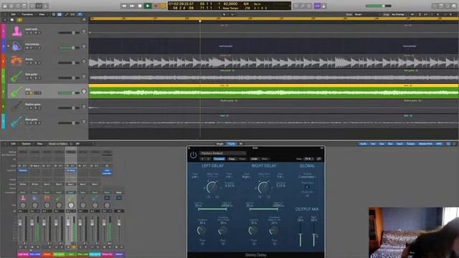Viewport: 459px width, 258px height.
Task: Toggle the MIDI channel filter button in mixer
Action: point(439,144)
